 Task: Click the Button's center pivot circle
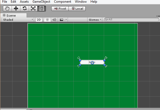[x=92, y=63]
